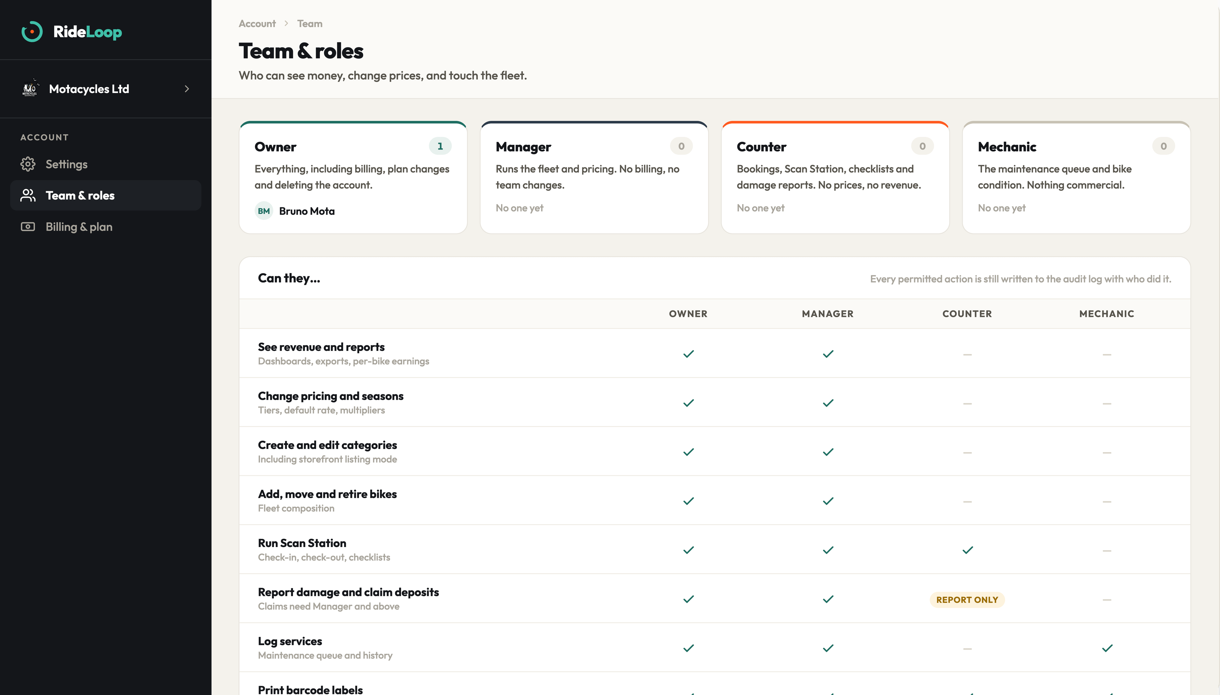Click the Account breadcrumb link
Image resolution: width=1220 pixels, height=695 pixels.
(x=257, y=23)
